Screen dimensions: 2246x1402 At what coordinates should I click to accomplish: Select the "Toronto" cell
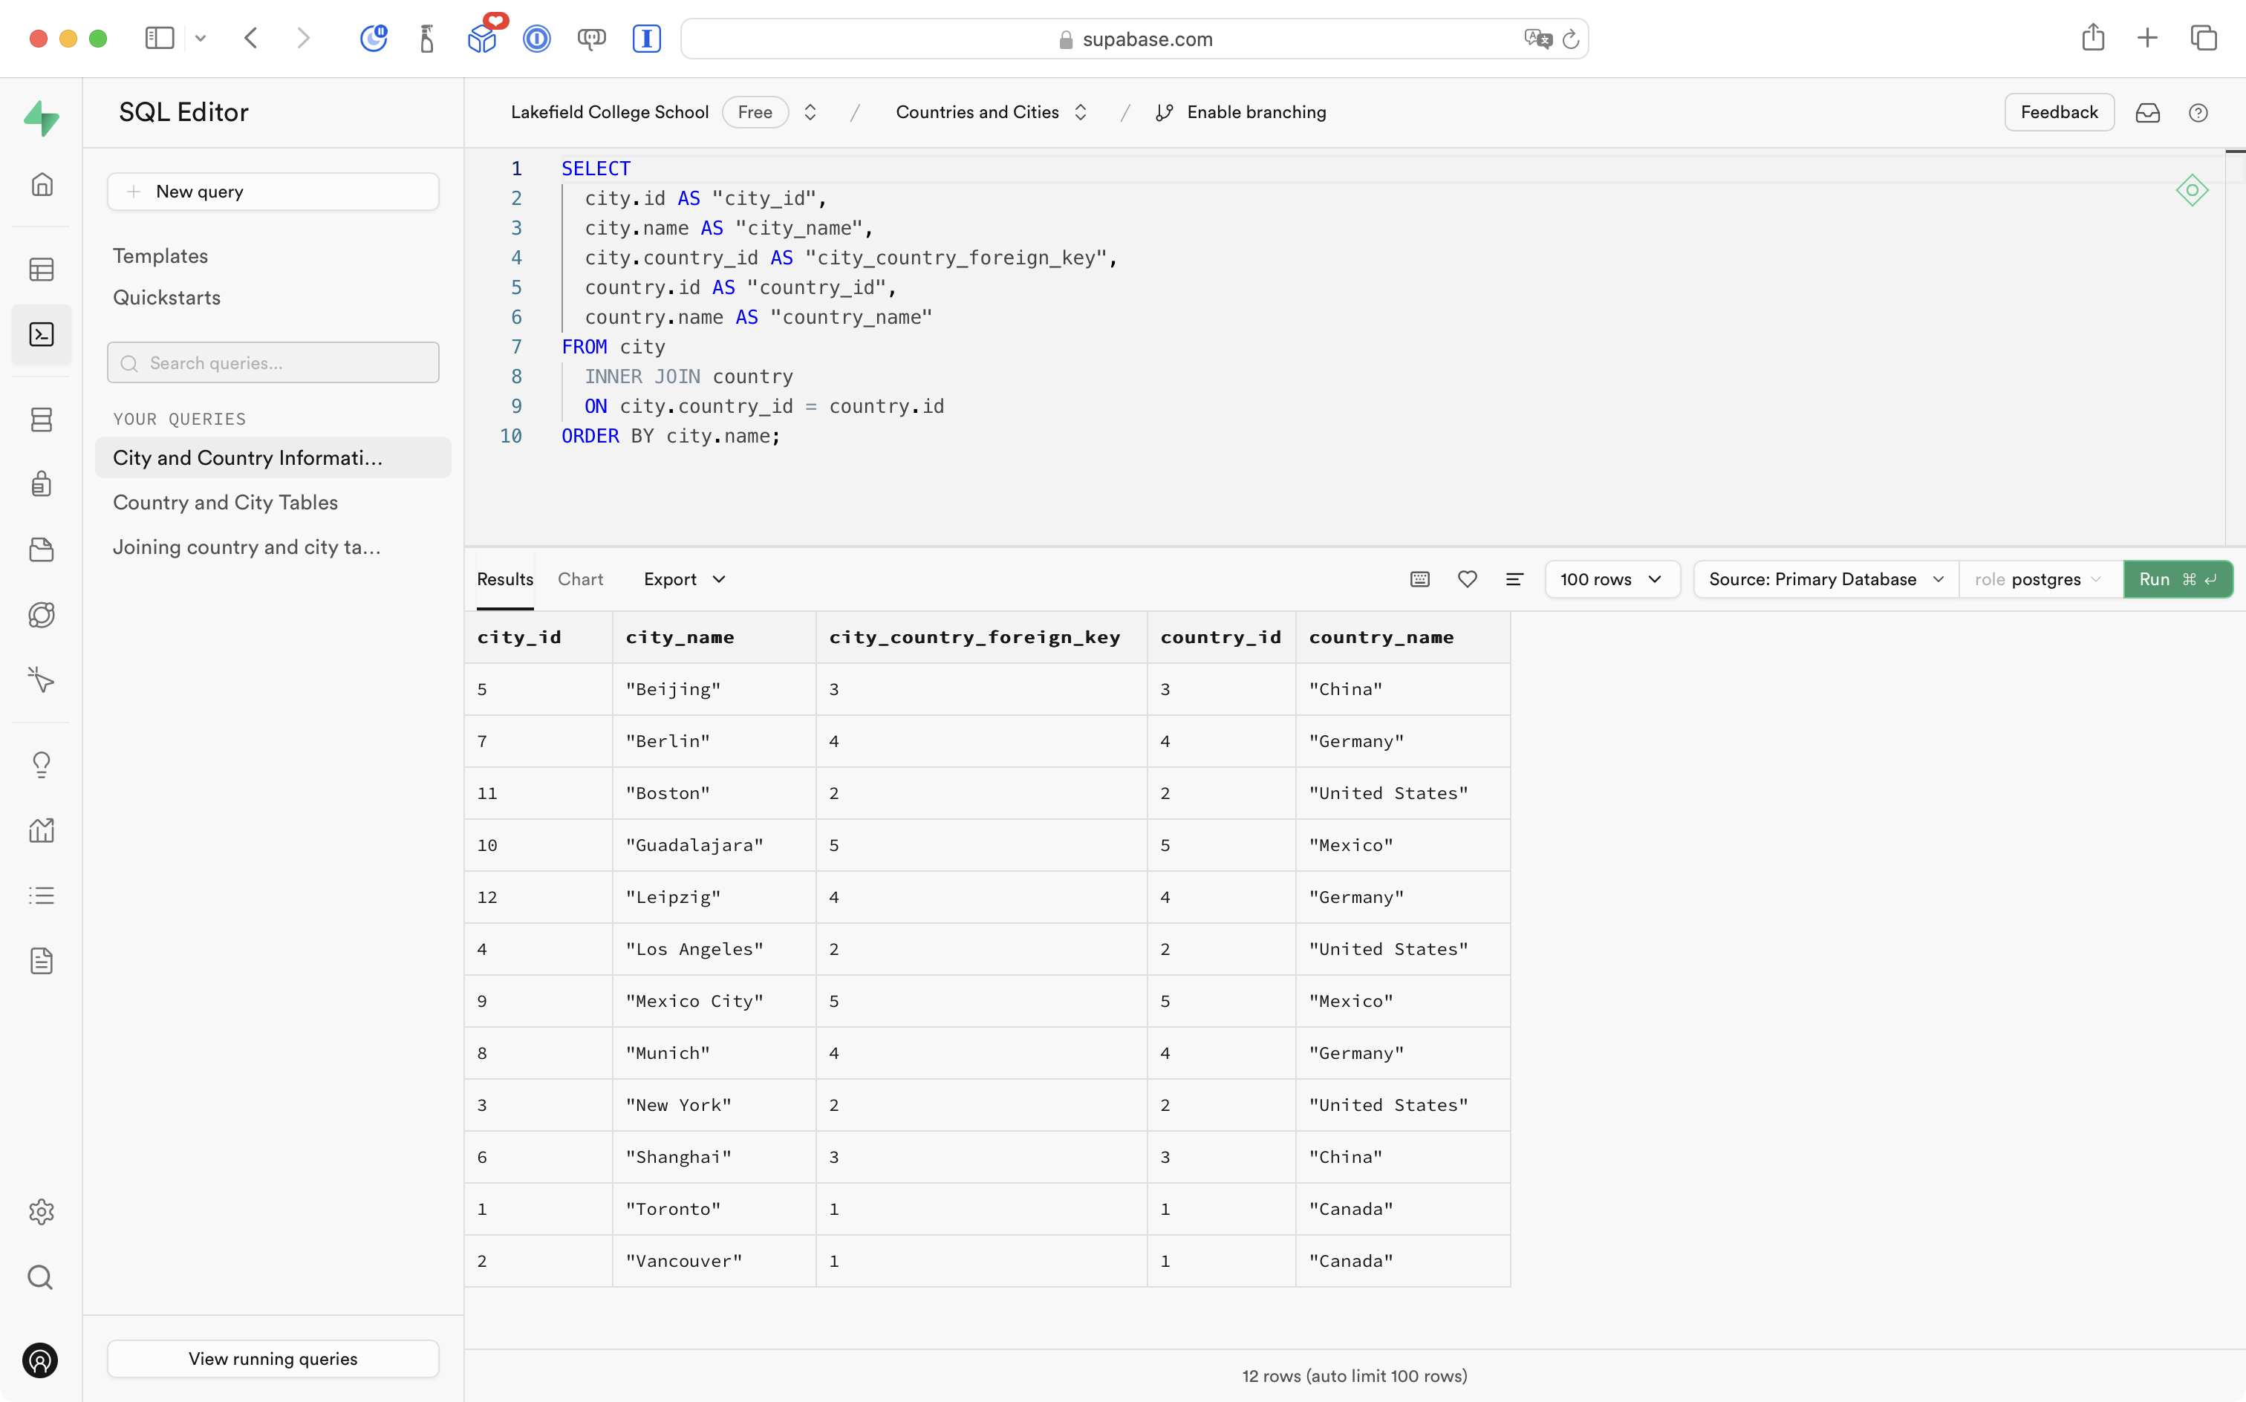tap(714, 1209)
